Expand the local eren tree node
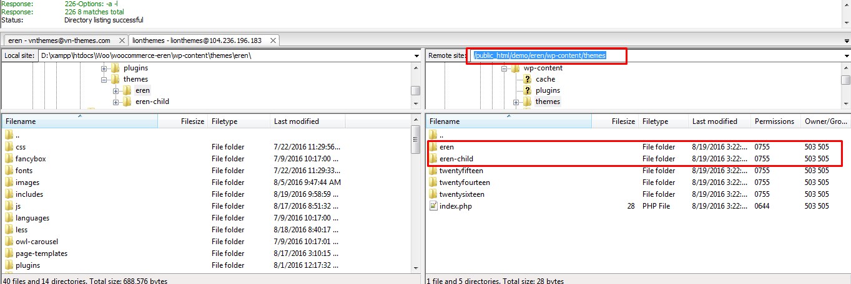This screenshot has width=851, height=284. (116, 90)
